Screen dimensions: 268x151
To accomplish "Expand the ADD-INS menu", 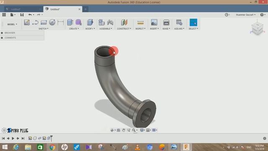I will click(x=179, y=29).
